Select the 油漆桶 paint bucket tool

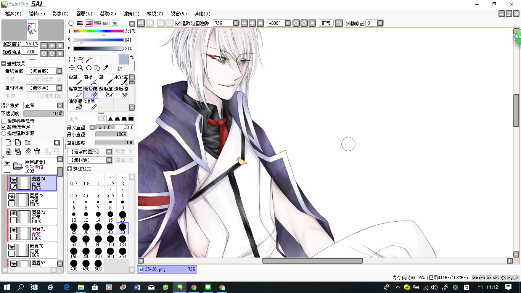pos(75,104)
